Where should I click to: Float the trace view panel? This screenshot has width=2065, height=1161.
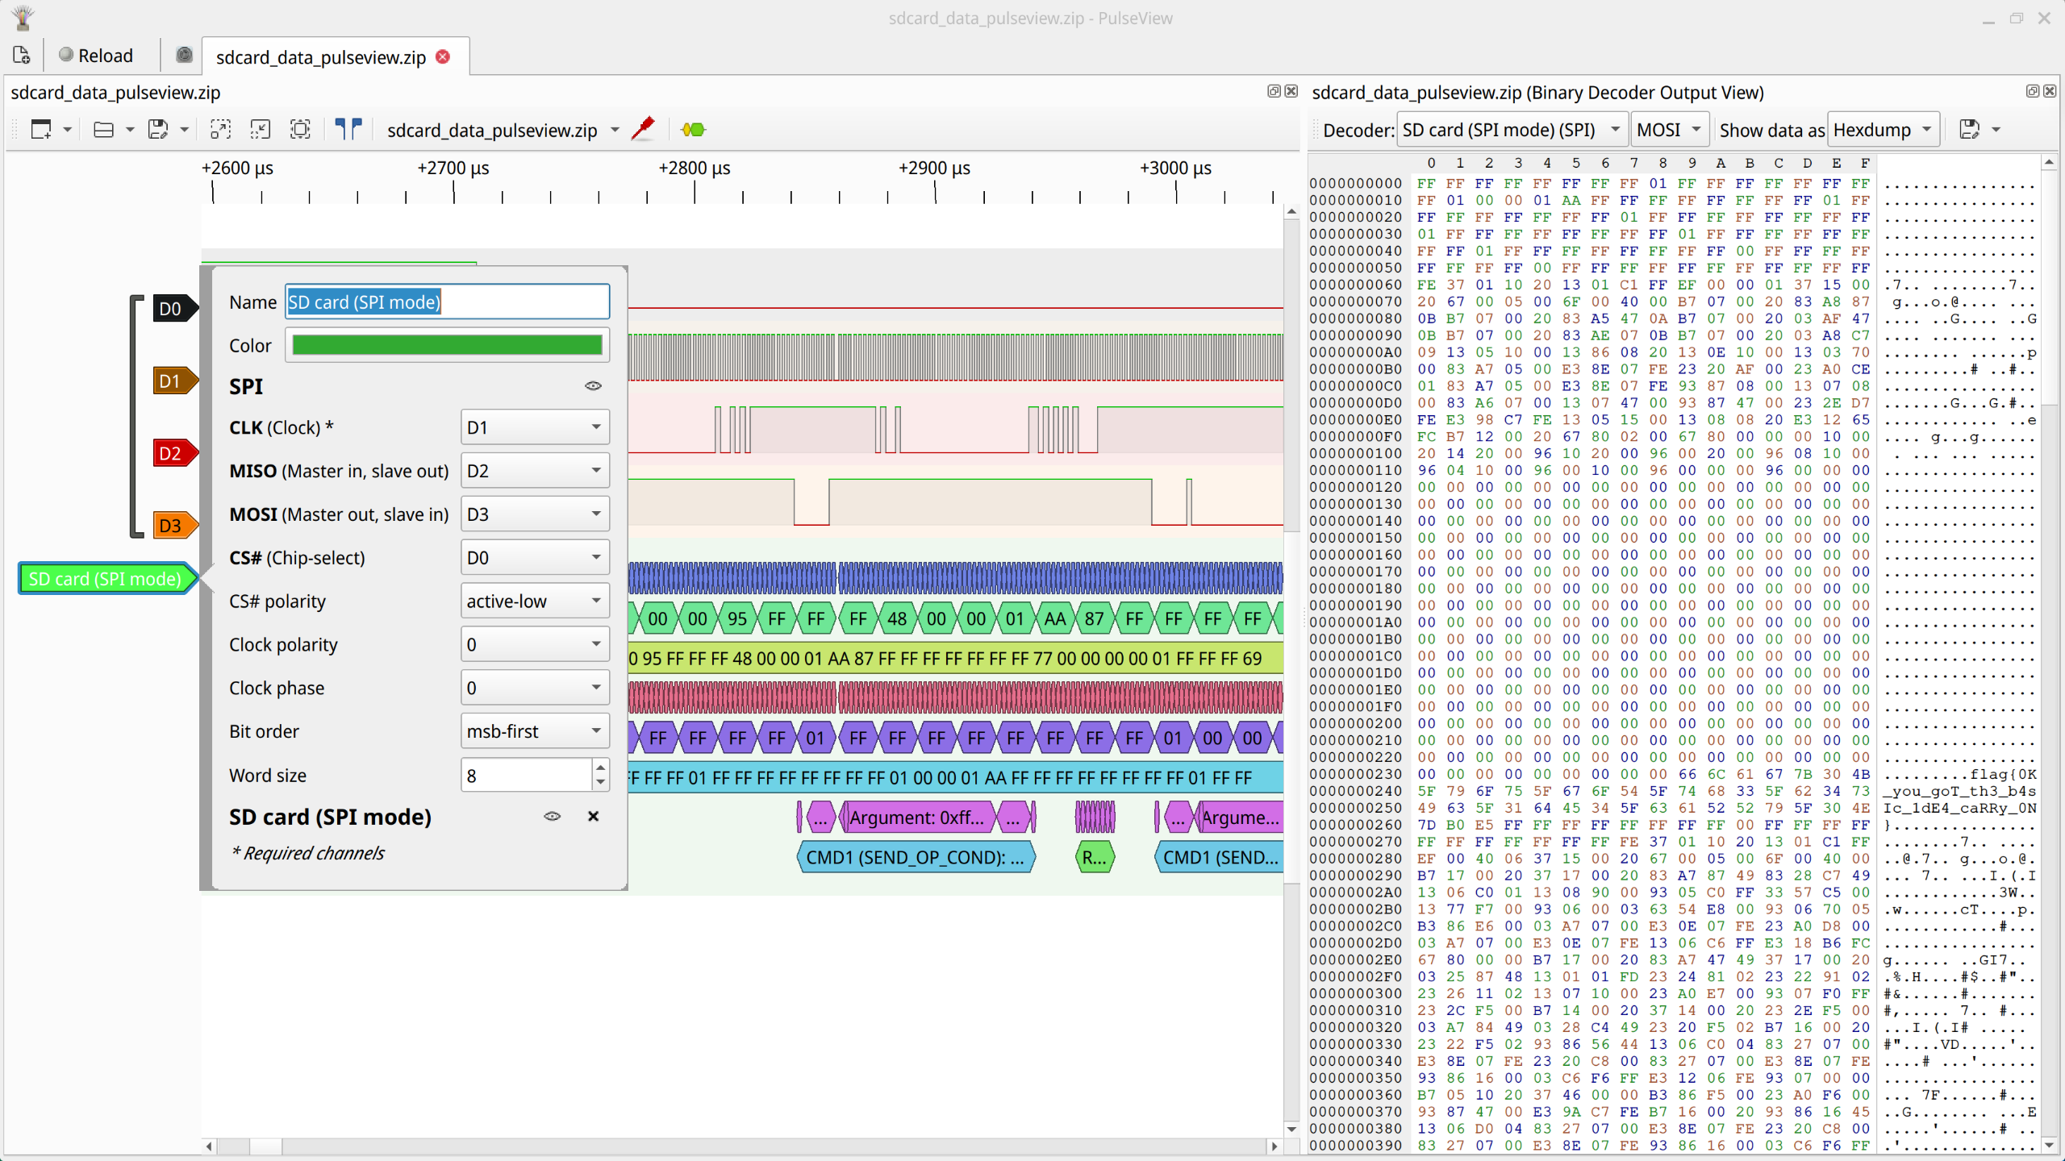pos(1274,91)
